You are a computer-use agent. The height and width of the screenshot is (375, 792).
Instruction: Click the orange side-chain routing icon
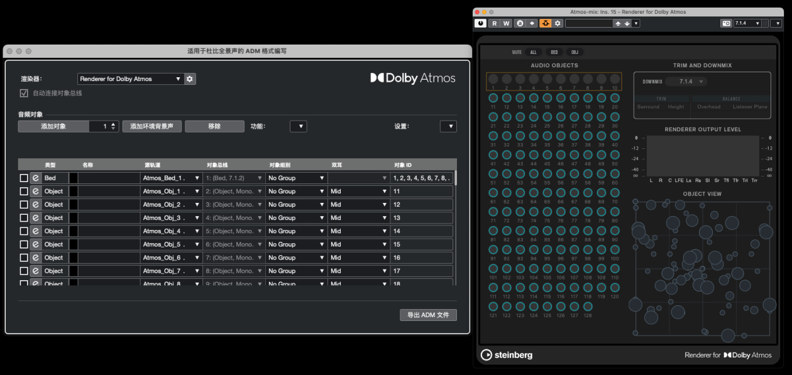tap(545, 23)
